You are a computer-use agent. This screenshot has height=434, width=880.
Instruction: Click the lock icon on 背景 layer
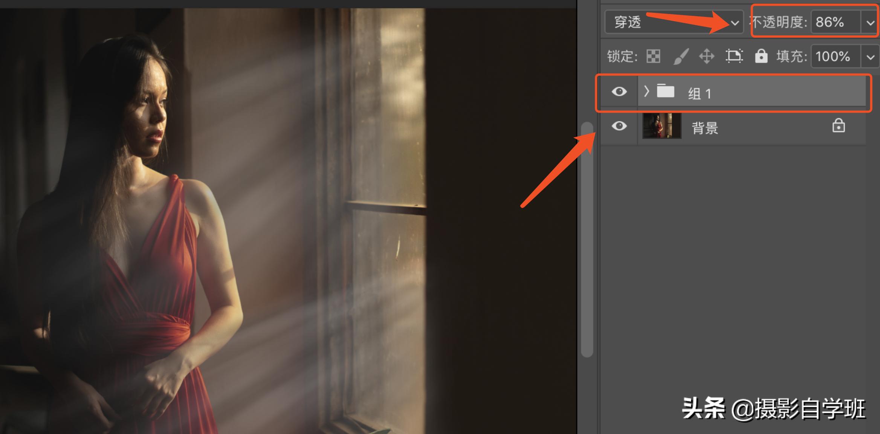click(839, 126)
